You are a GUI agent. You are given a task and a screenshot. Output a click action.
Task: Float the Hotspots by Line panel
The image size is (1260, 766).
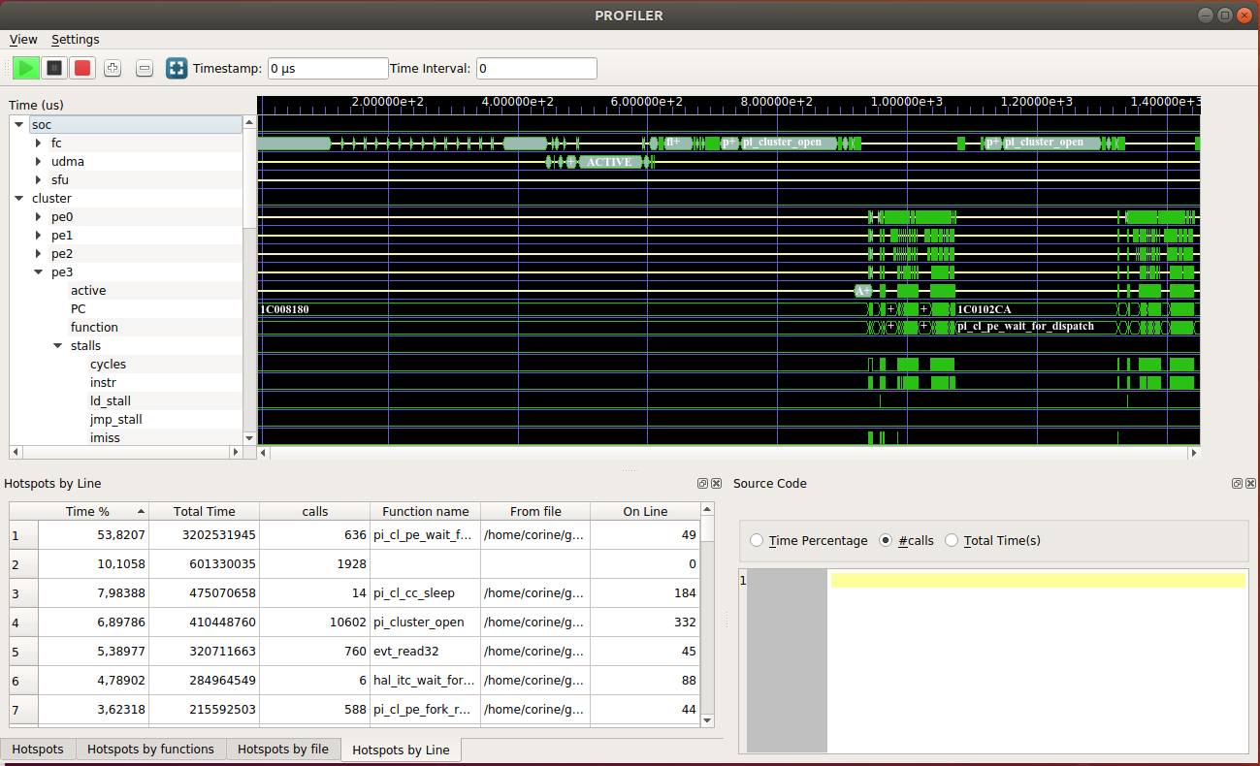[x=702, y=483]
